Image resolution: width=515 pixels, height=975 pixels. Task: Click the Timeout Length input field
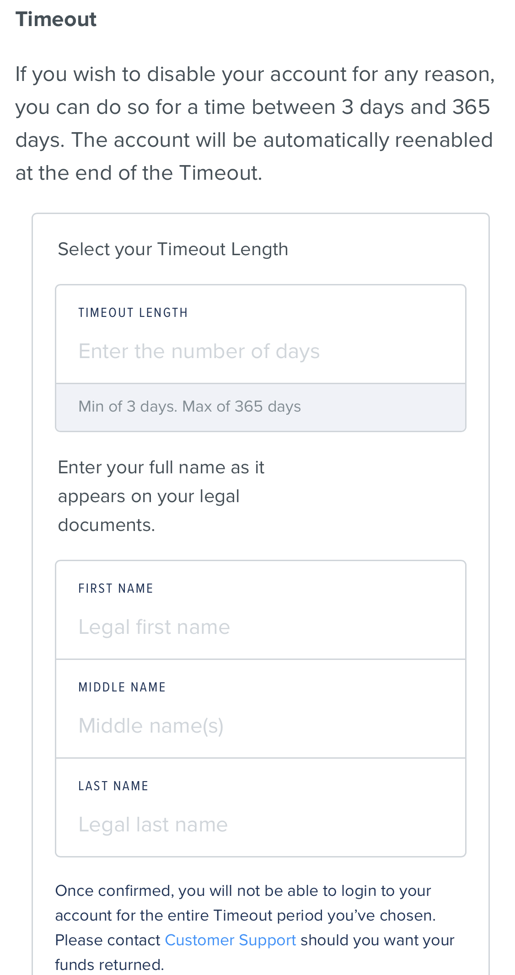(x=260, y=351)
